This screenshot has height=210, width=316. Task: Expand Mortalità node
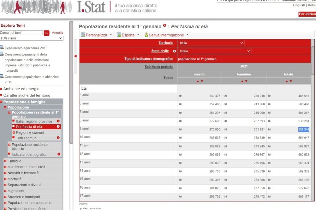point(5,179)
